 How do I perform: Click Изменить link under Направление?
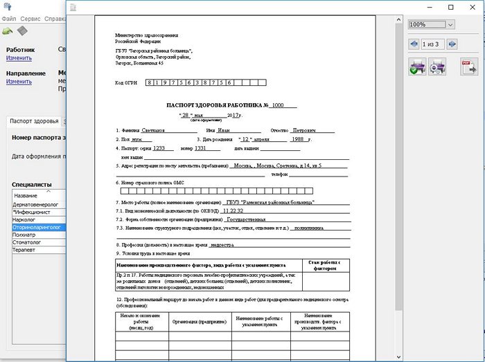19,82
